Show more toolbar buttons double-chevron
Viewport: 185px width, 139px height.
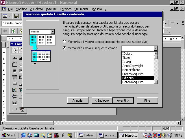183,23
